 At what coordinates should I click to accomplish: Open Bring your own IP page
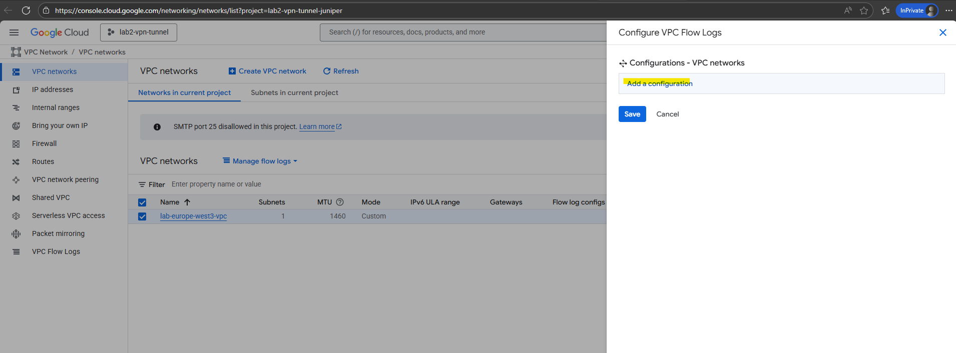[x=60, y=125]
